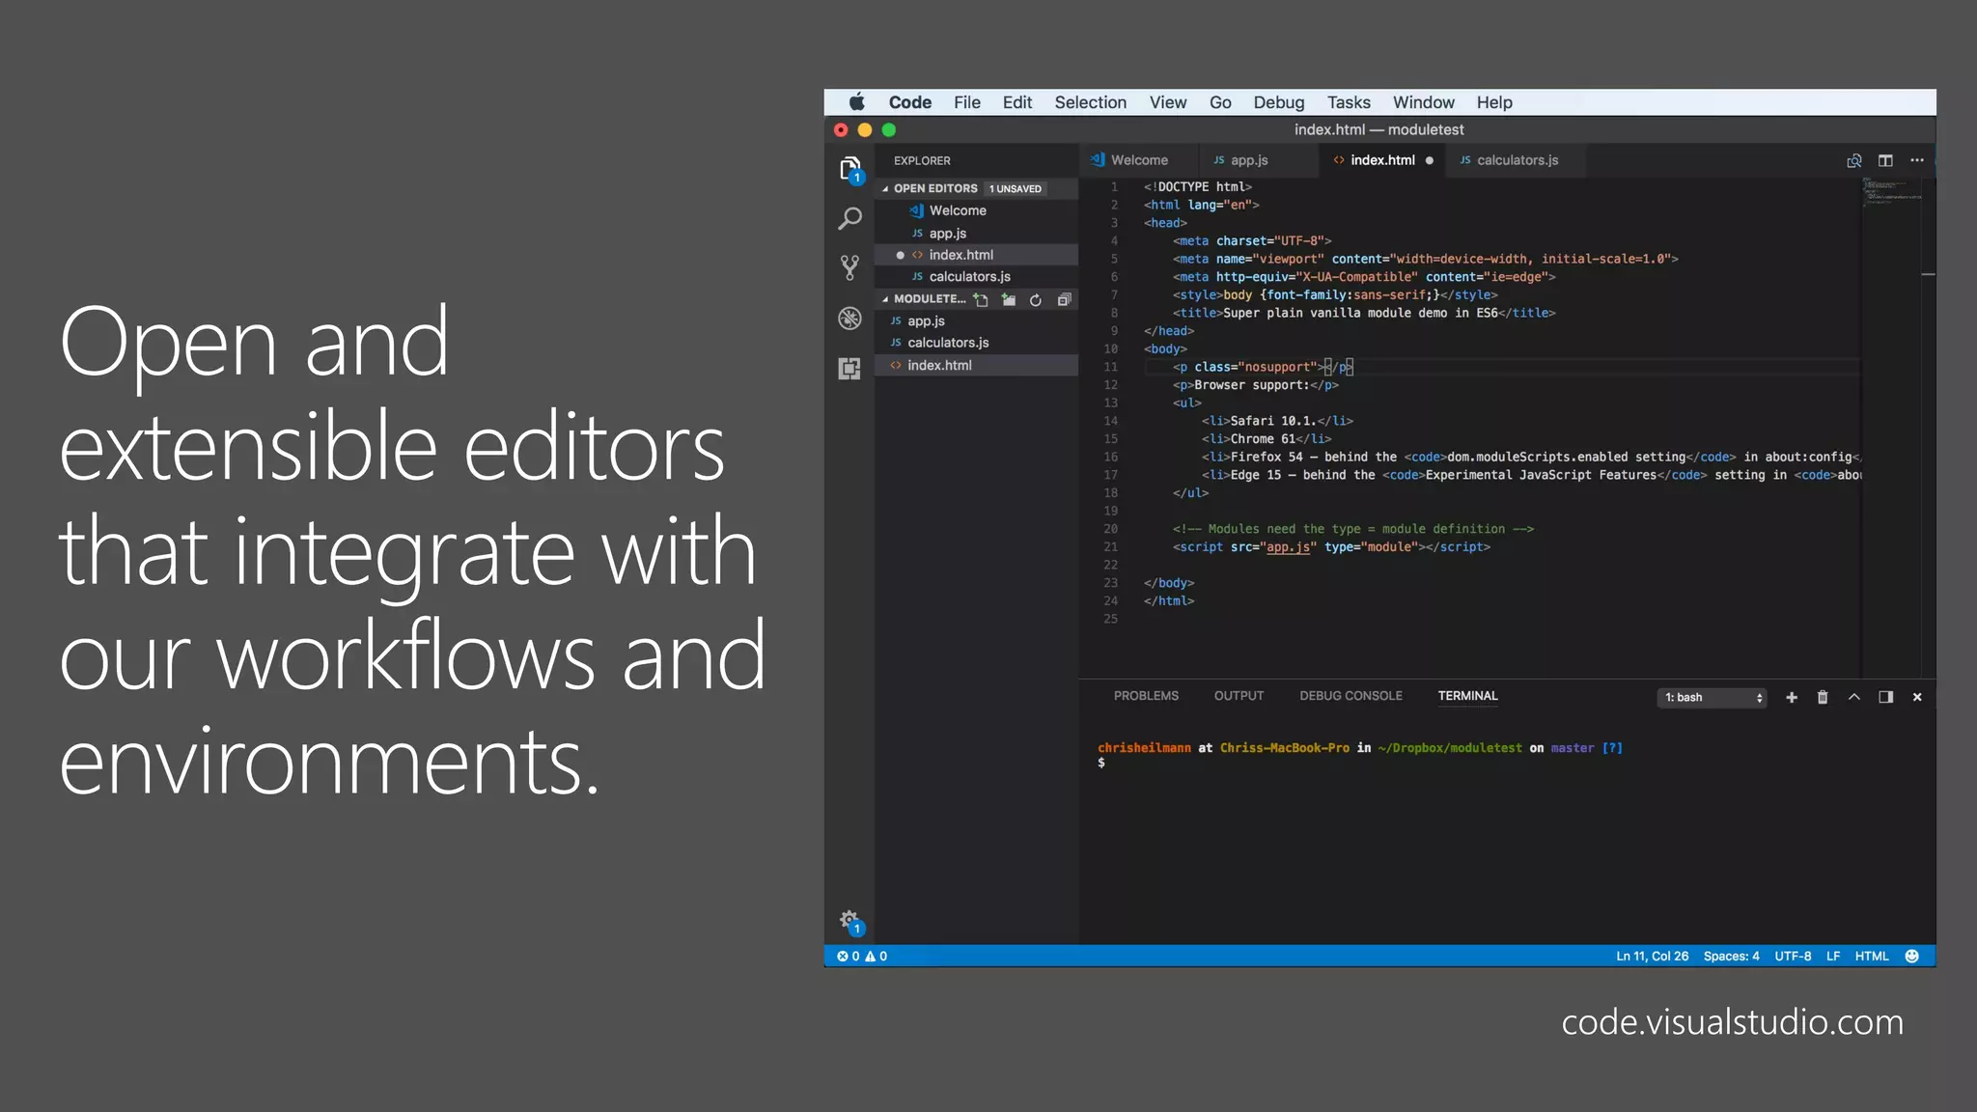Click the unsaved dot on index.html tab
Viewport: 1977px width, 1112px height.
1429,160
